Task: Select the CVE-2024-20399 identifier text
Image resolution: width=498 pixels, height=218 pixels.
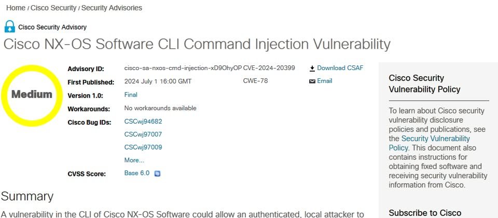Action: pyautogui.click(x=269, y=68)
